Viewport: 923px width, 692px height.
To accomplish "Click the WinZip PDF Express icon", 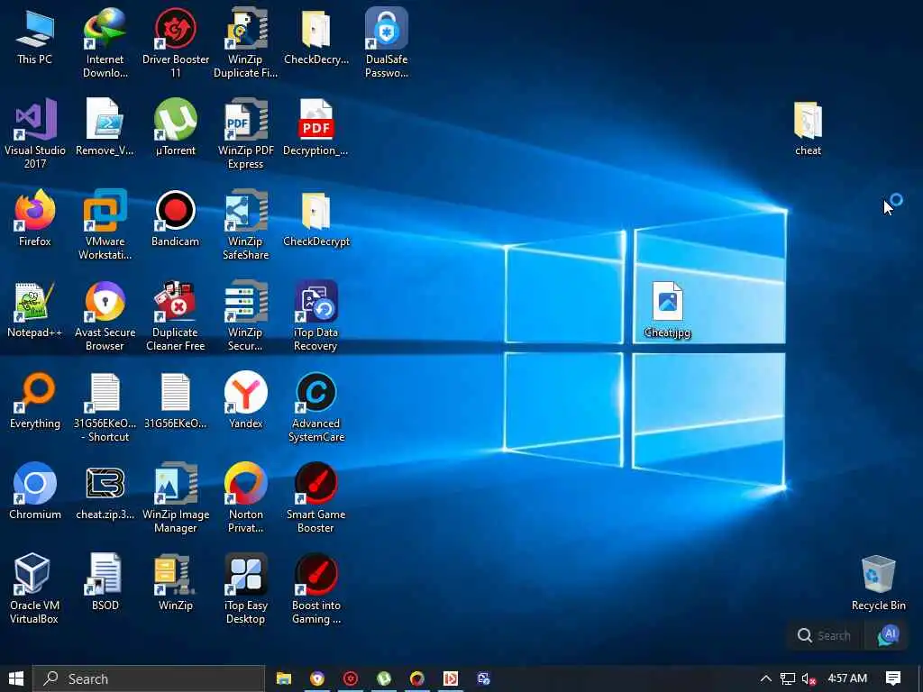I will [245, 120].
